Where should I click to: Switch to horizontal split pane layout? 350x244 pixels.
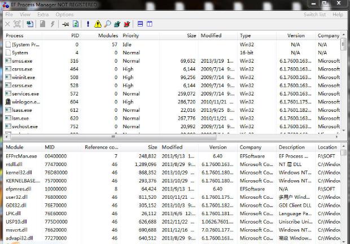point(140,24)
